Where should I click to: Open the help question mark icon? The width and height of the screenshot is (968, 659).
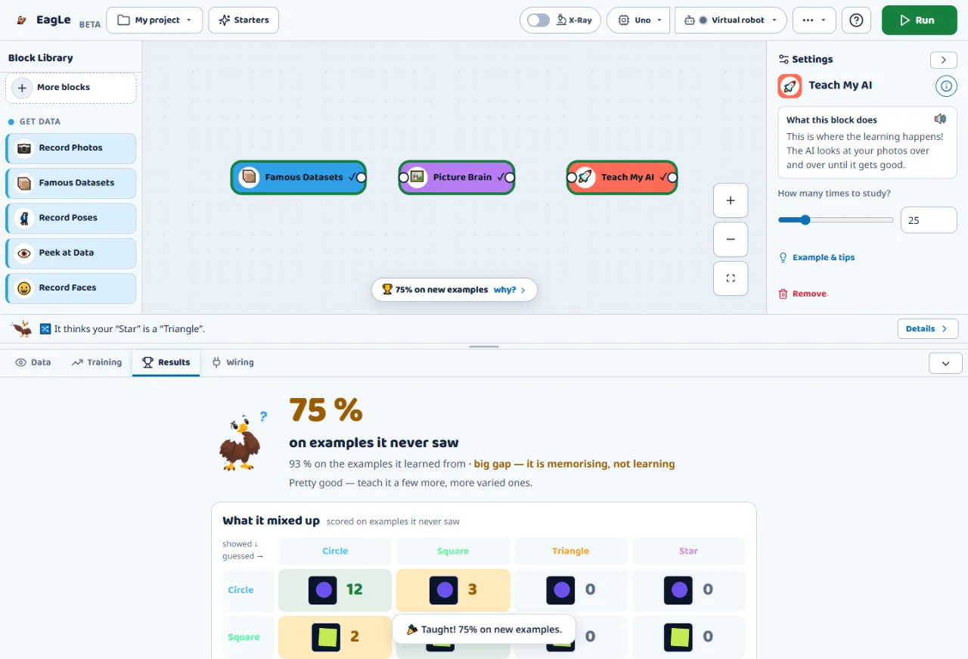pos(856,20)
